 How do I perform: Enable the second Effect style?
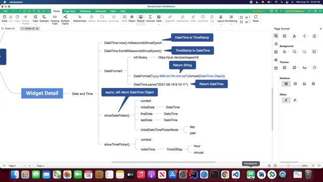point(295,100)
